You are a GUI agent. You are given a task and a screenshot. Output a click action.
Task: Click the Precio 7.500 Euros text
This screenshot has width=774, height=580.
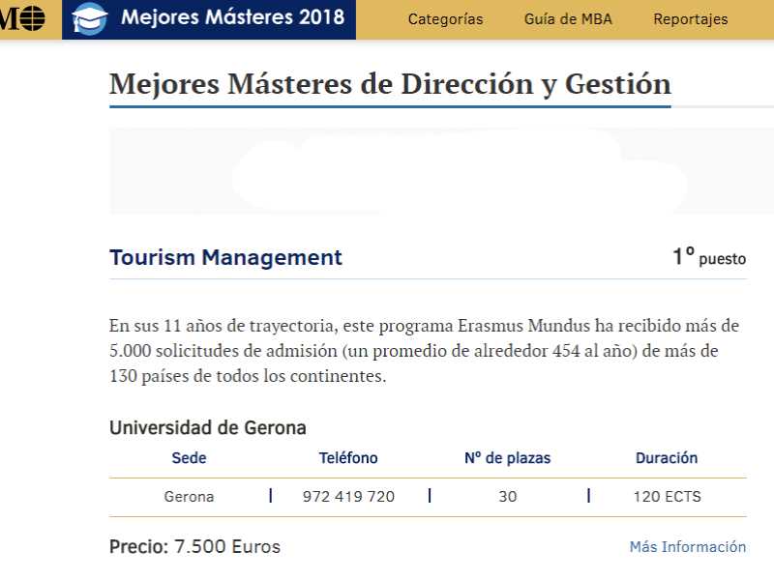click(x=194, y=547)
